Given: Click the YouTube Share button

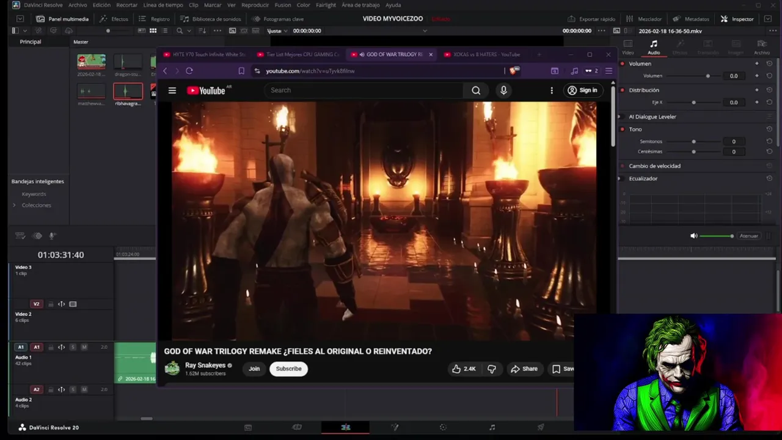Looking at the screenshot, I should click(524, 369).
